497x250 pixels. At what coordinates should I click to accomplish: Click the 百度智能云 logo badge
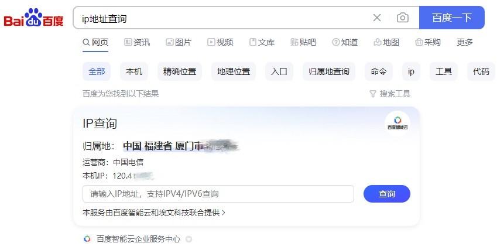(397, 124)
